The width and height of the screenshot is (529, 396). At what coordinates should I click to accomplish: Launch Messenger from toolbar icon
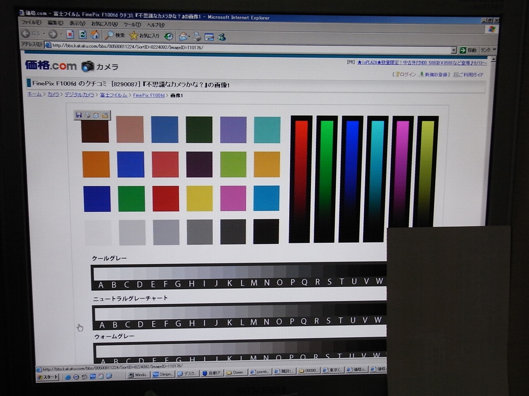pos(221,37)
